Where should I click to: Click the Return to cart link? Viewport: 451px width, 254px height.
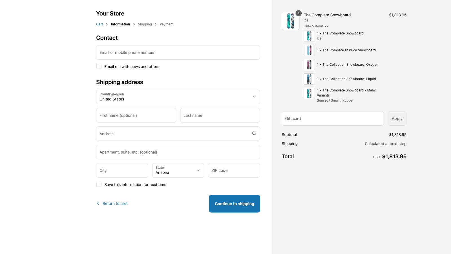[x=115, y=203]
